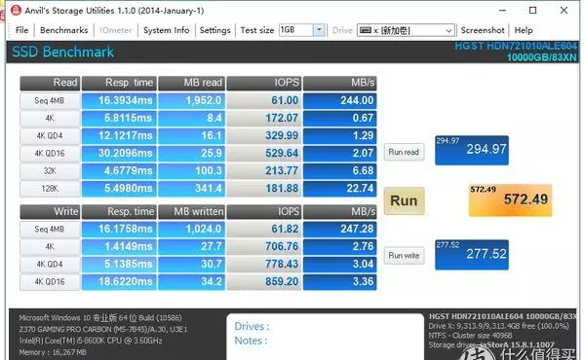
Task: Click the 4K QD4 write test button
Action: pos(50,265)
